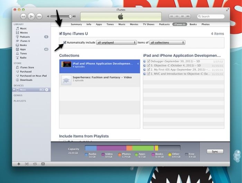Switch to the TV Shows tab
Viewport: 242px width, 183px height.
click(148, 24)
